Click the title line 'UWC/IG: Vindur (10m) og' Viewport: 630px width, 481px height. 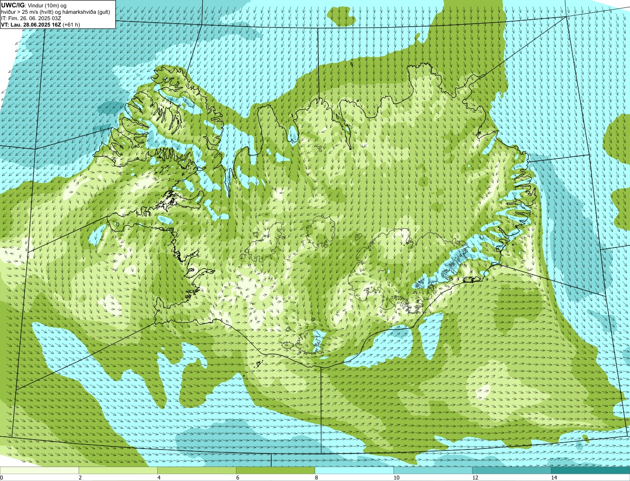pos(34,5)
